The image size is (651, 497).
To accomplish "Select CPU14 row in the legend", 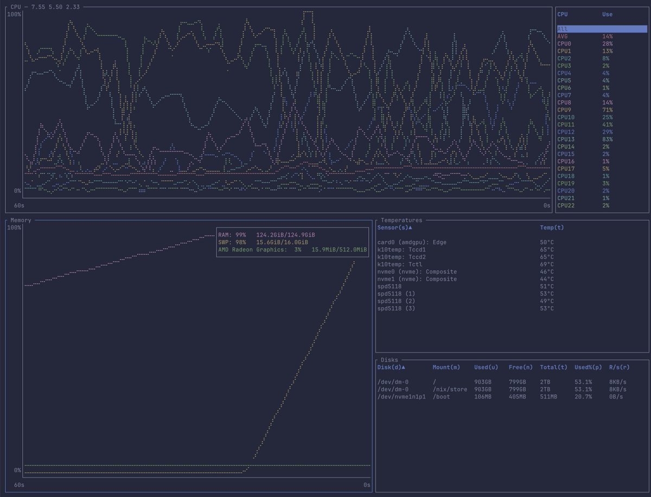I will coord(601,146).
